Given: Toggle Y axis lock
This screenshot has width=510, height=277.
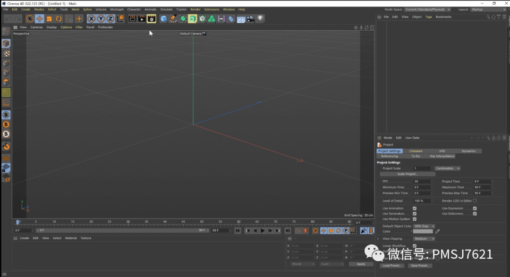Looking at the screenshot, I should tap(101, 19).
